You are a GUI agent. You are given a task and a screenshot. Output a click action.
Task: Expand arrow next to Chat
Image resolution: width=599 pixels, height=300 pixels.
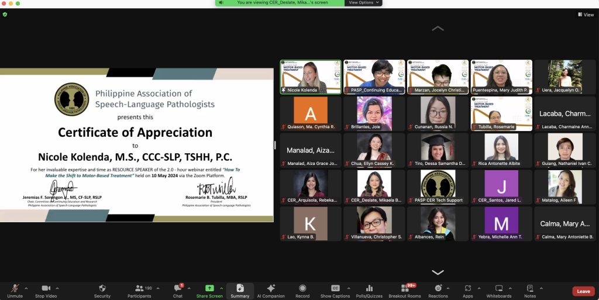(x=189, y=288)
